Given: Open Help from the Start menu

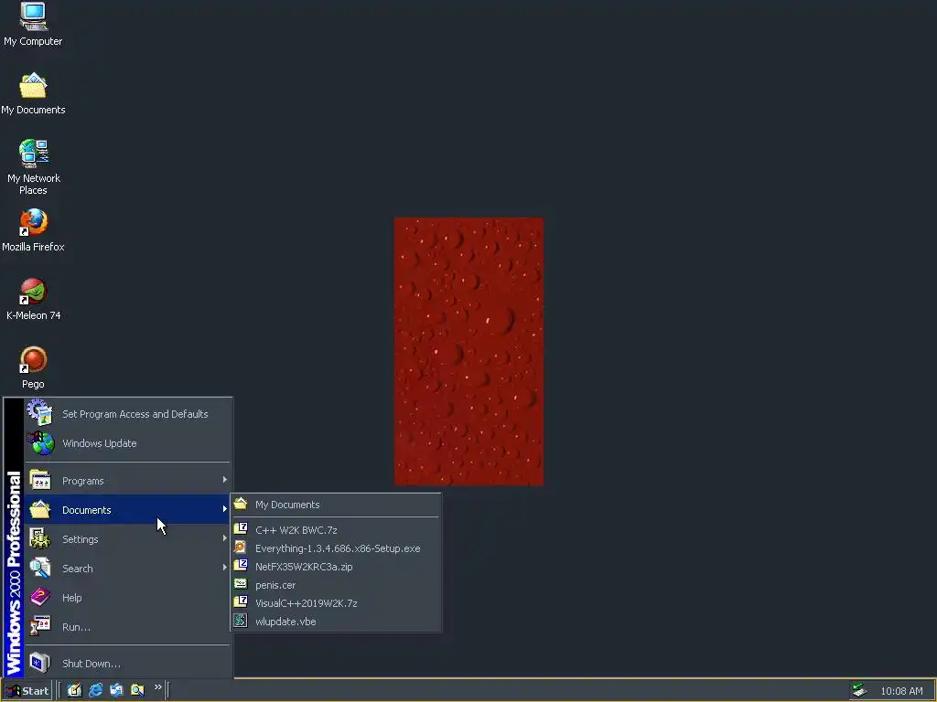Looking at the screenshot, I should click(x=127, y=598).
